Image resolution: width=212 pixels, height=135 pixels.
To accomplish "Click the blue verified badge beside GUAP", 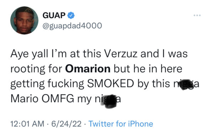I will [x=71, y=15].
